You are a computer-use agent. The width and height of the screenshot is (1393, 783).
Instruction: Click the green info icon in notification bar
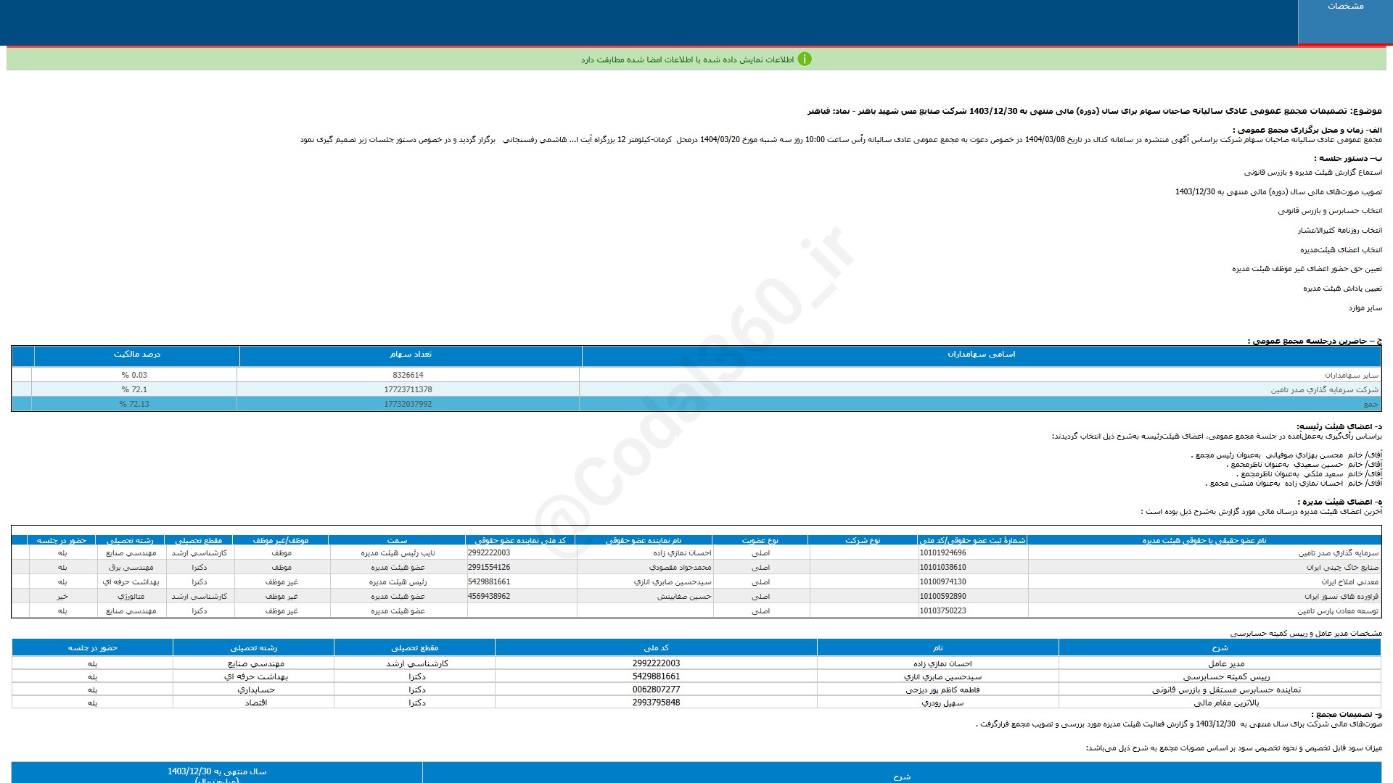click(x=804, y=59)
